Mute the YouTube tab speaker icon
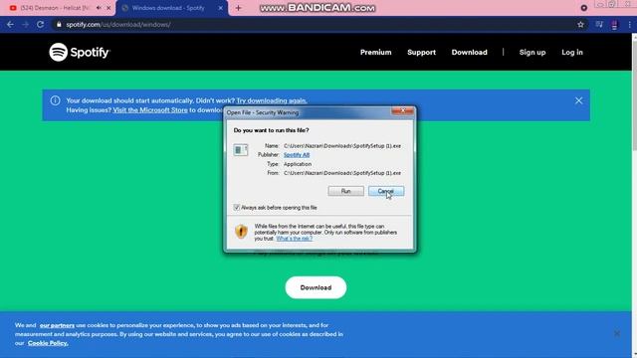Image resolution: width=637 pixels, height=358 pixels. tap(99, 8)
